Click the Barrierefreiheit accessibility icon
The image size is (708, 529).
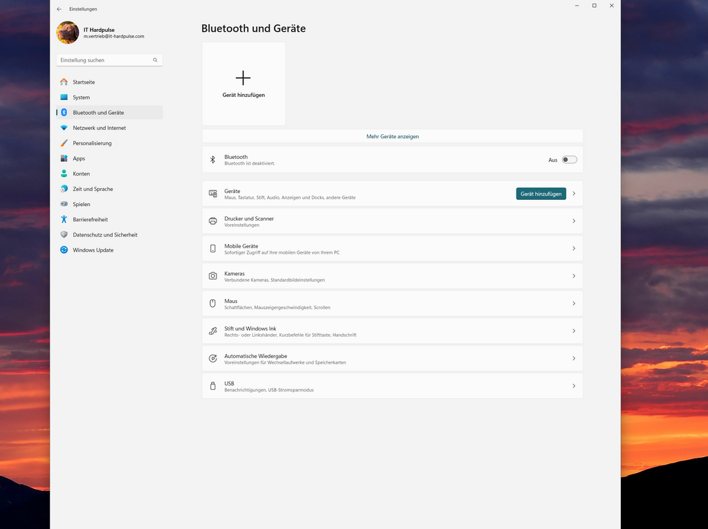[x=64, y=219]
